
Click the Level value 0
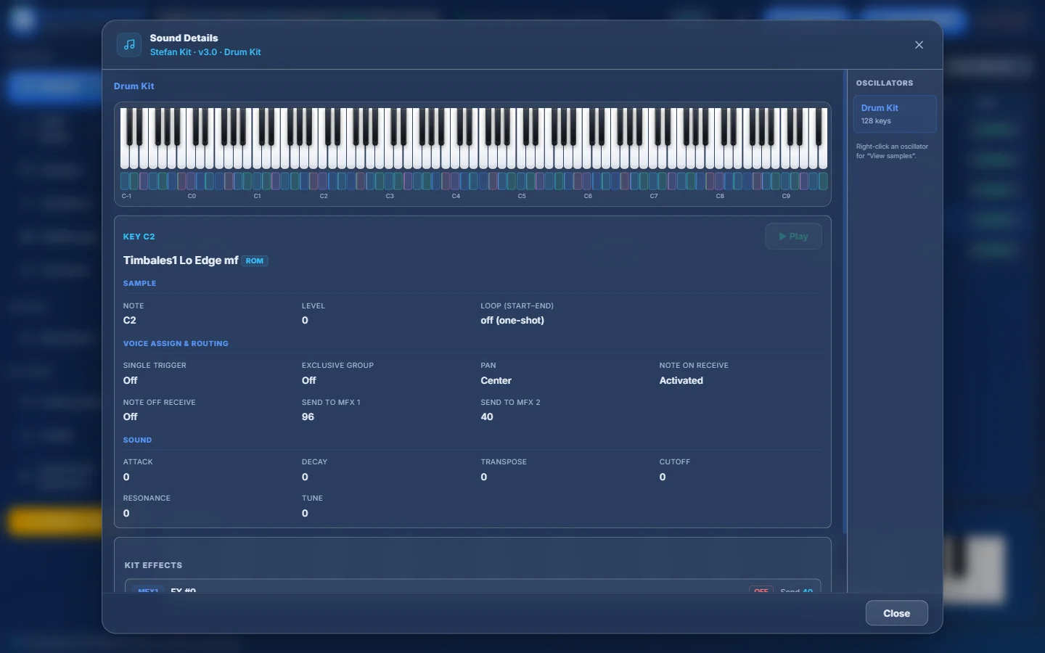pos(305,320)
